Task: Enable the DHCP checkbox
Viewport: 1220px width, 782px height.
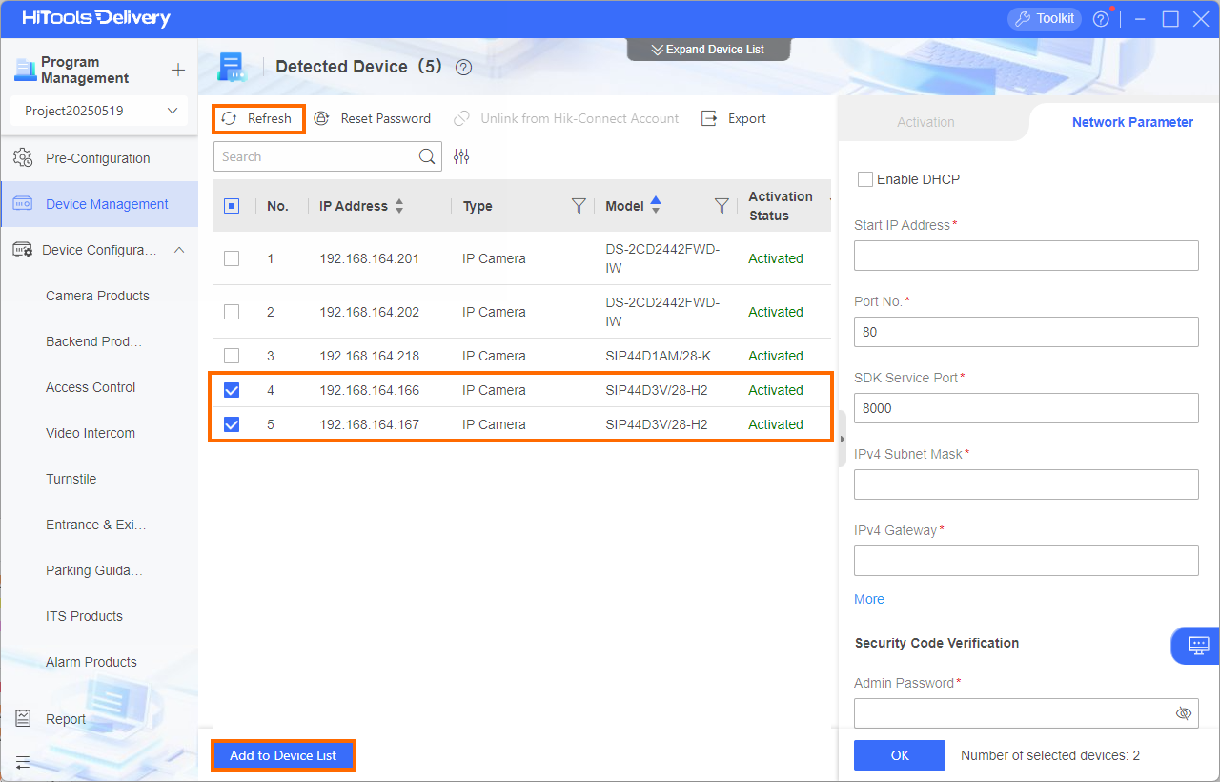Action: click(x=865, y=179)
